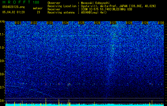This screenshot has width=167, height=106.
Task: Click the 0124 time marker
Action: point(65,23)
